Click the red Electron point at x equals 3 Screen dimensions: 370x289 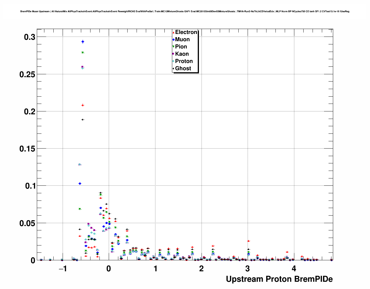248,241
